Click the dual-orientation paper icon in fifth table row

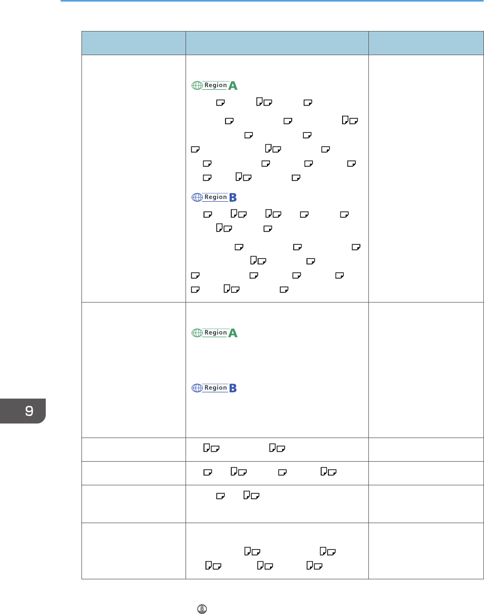click(251, 495)
